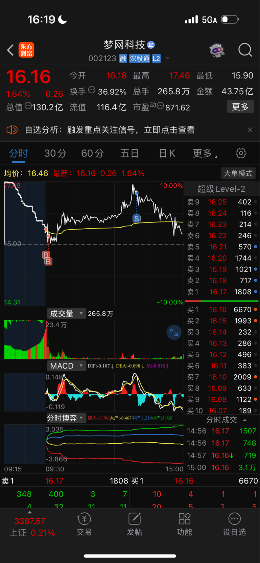Expand stock code dropdown arrow
The height and width of the screenshot is (563, 260).
click(167, 59)
